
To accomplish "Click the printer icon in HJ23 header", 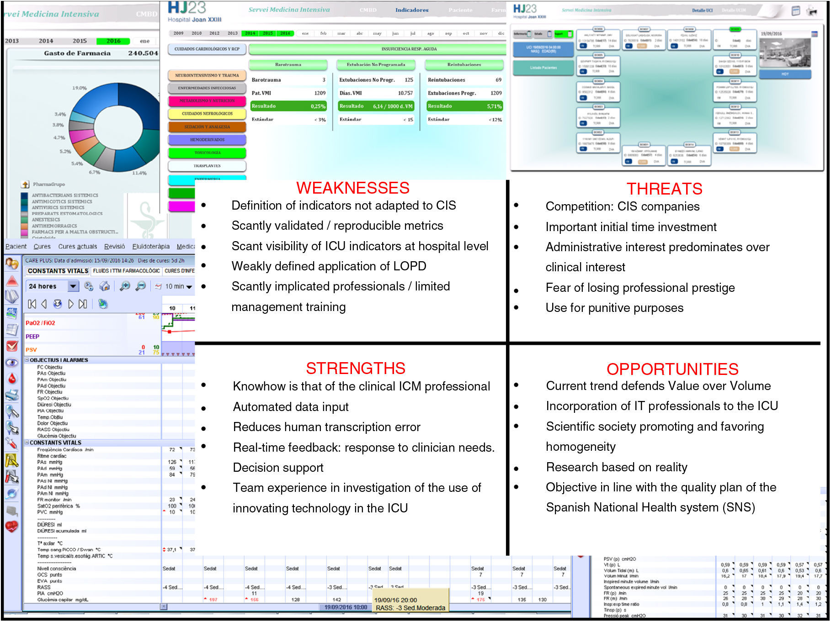I will (x=812, y=11).
